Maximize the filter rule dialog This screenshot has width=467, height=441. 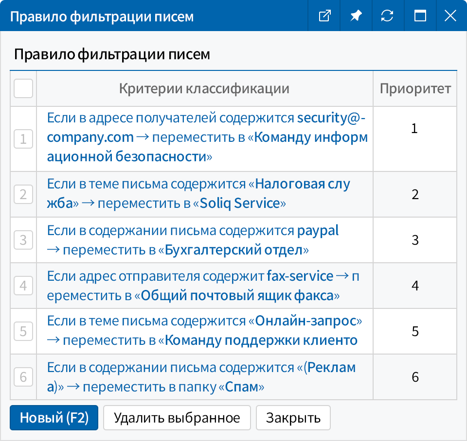click(420, 16)
